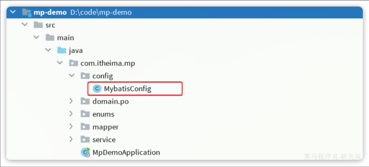Click the config package folder icon
The image size is (369, 167).
tap(85, 76)
